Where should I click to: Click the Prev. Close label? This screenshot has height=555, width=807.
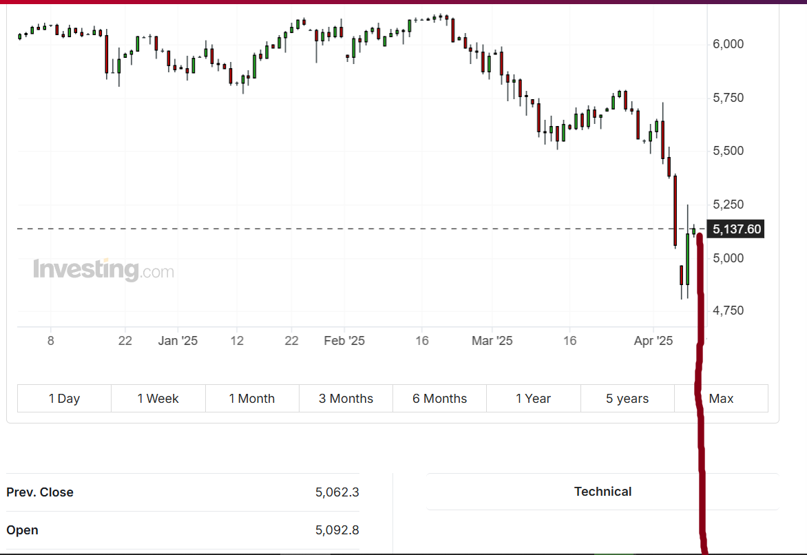40,492
